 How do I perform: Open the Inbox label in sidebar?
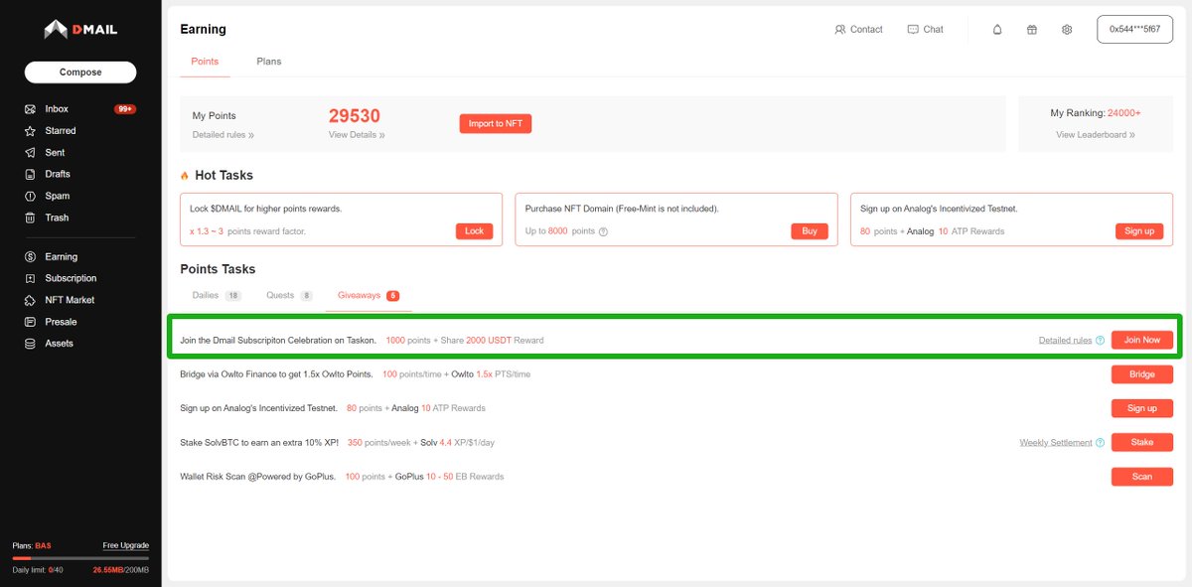click(x=57, y=109)
